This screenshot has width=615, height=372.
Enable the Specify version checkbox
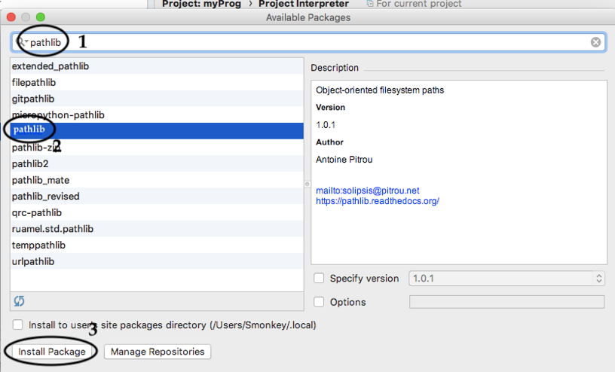point(319,279)
